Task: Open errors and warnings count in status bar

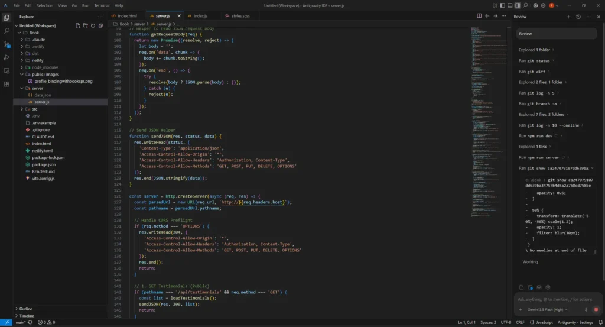Action: click(46, 322)
